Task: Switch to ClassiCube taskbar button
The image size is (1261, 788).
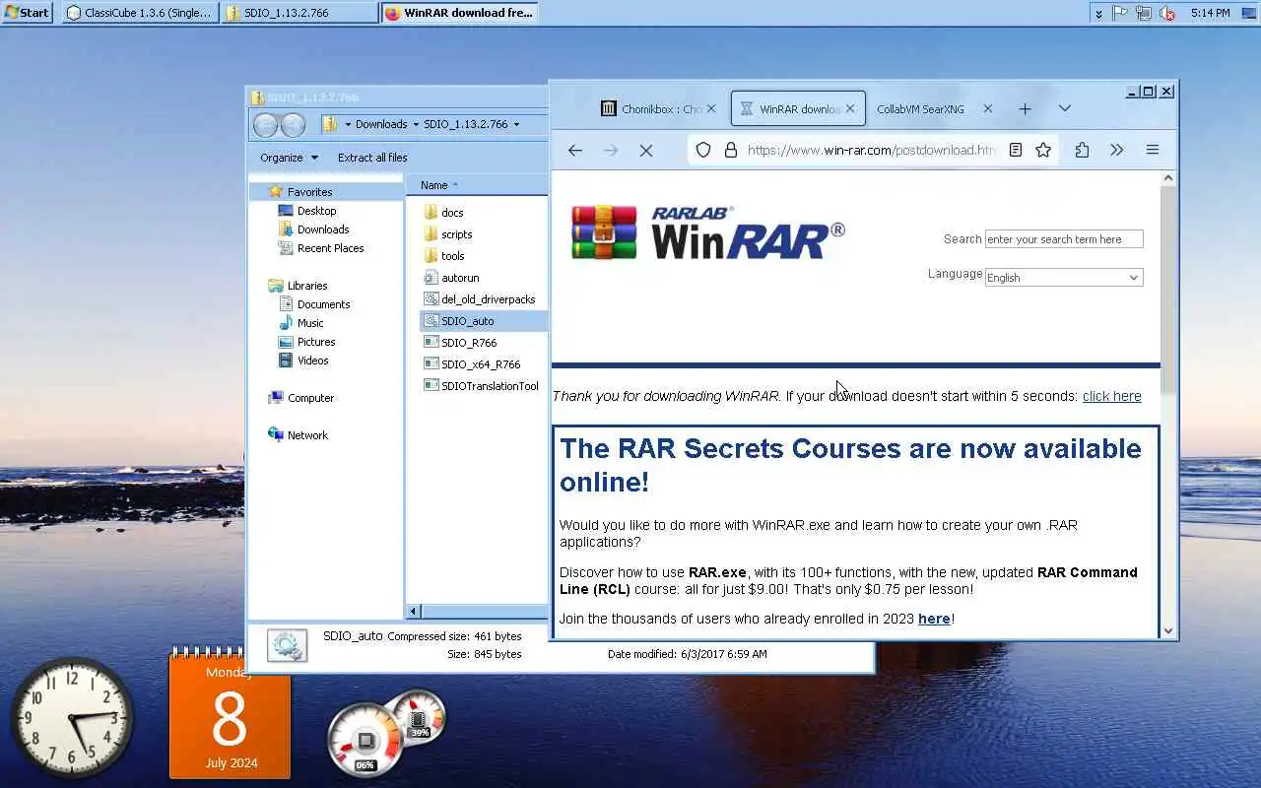Action: coord(139,13)
